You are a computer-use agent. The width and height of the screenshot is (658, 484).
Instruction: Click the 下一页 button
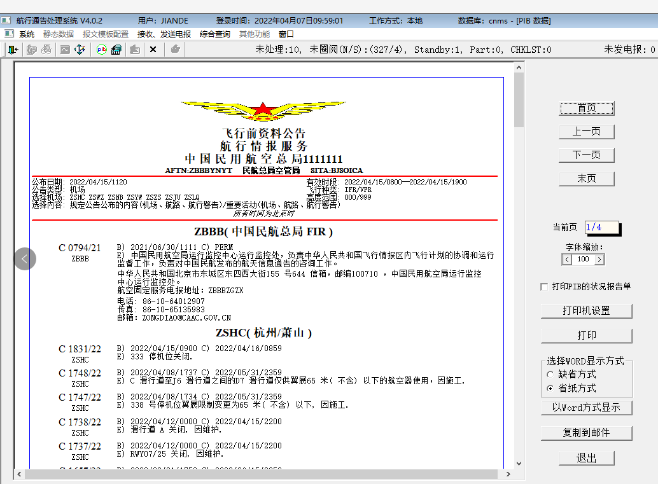[x=586, y=155]
